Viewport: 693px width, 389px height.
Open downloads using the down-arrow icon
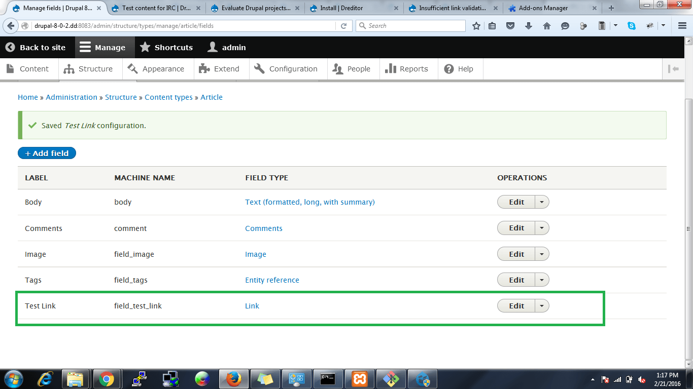(x=529, y=25)
